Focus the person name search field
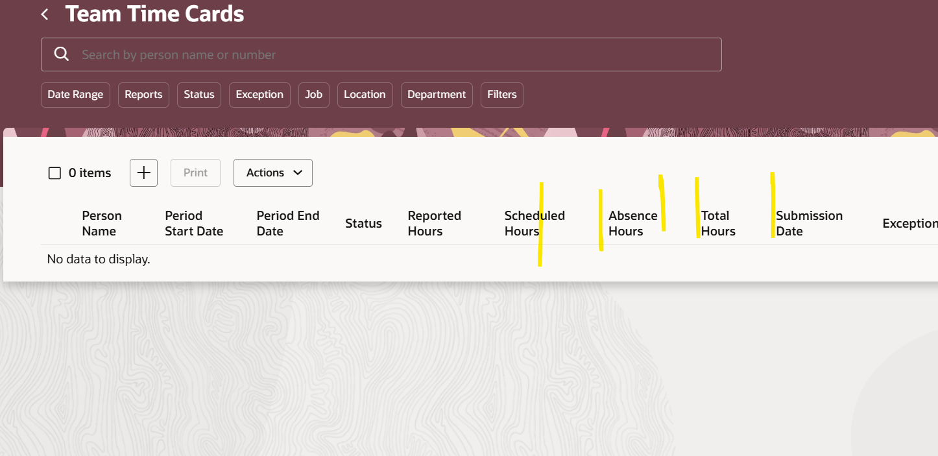This screenshot has width=938, height=456. tap(381, 54)
